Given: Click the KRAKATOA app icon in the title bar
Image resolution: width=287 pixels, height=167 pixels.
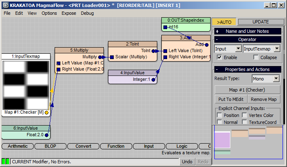Looking at the screenshot, I should point(6,5).
